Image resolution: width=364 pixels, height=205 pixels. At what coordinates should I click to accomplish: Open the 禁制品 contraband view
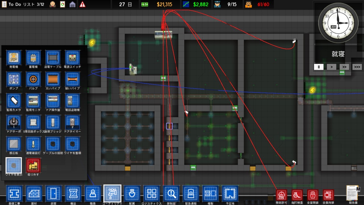[171, 194]
